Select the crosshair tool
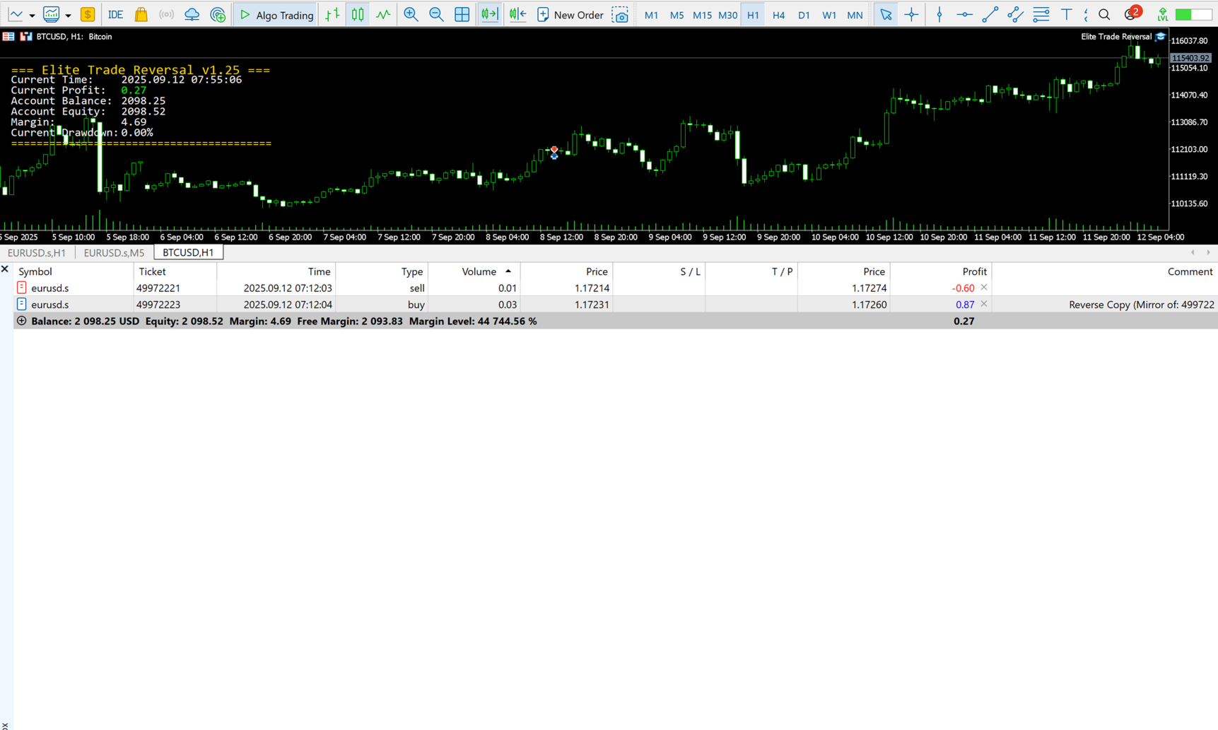This screenshot has height=730, width=1218. pos(911,14)
